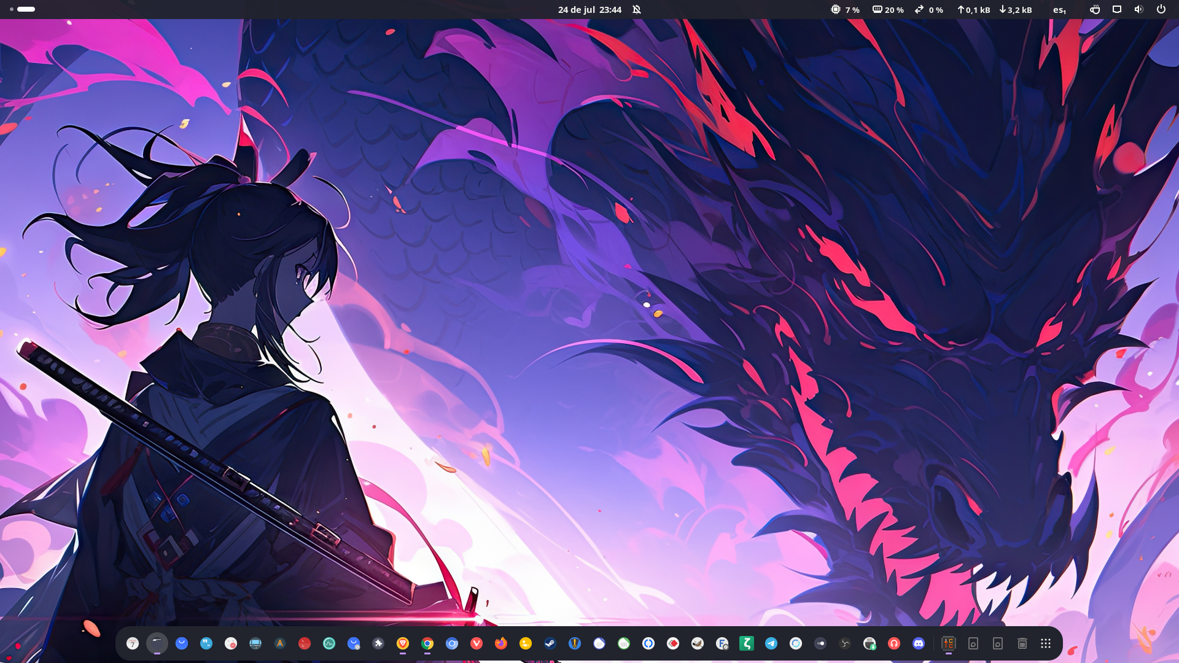Open the blue sword-emblem launcher icon

tap(575, 643)
